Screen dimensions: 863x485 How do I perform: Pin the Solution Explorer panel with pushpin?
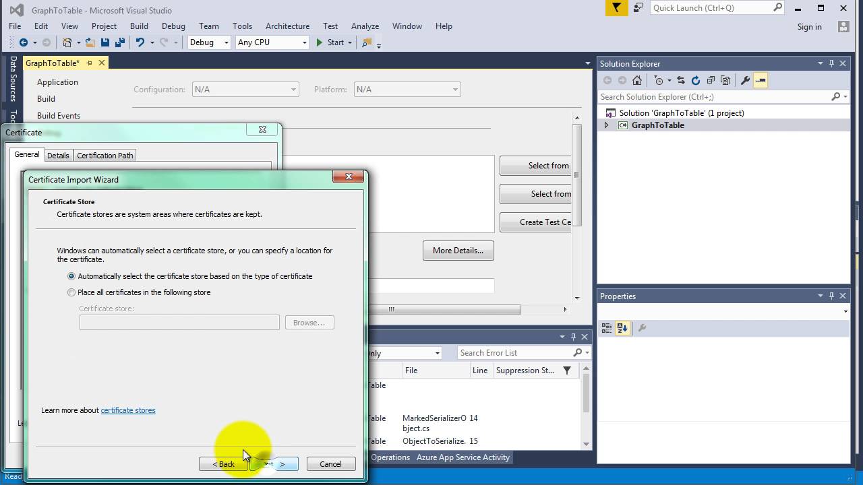coord(831,63)
